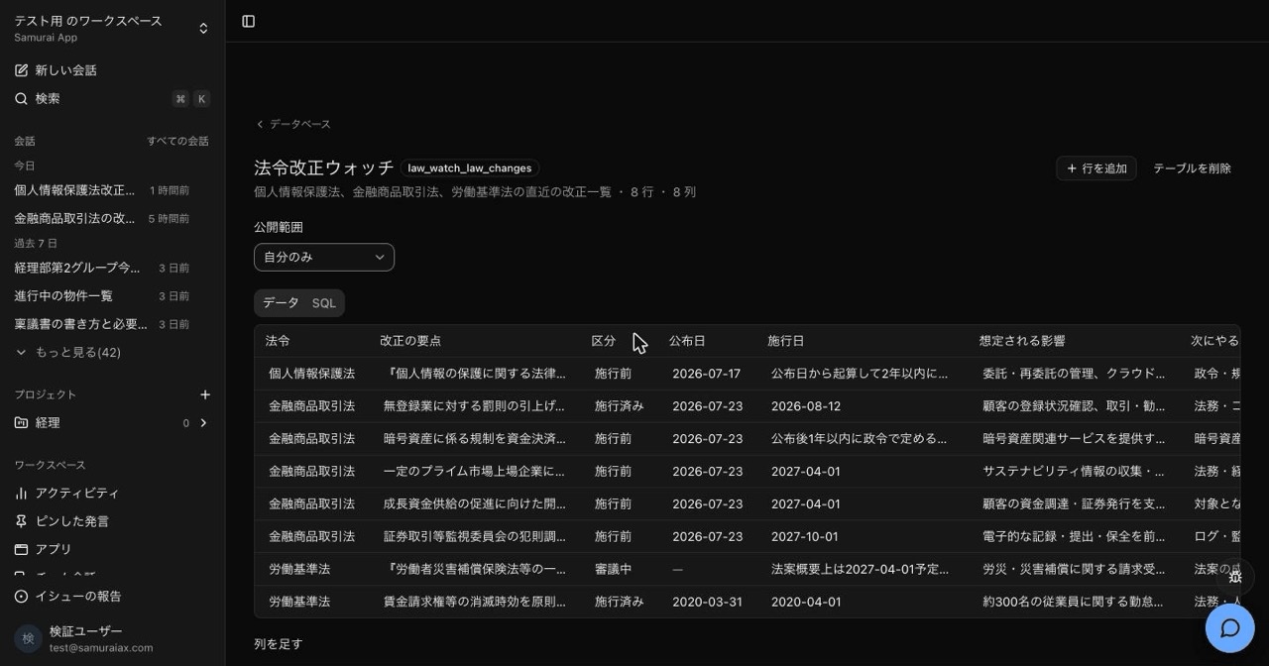Toggle the sidebar panel icon
Viewport: 1269px width, 666px height.
tap(249, 21)
